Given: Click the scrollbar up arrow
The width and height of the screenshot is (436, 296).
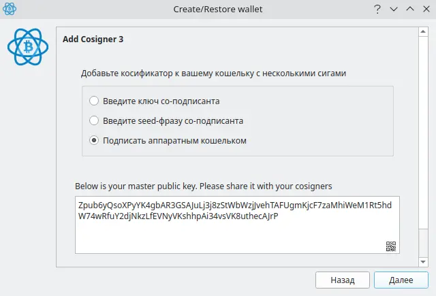Looking at the screenshot, I should click(423, 32).
